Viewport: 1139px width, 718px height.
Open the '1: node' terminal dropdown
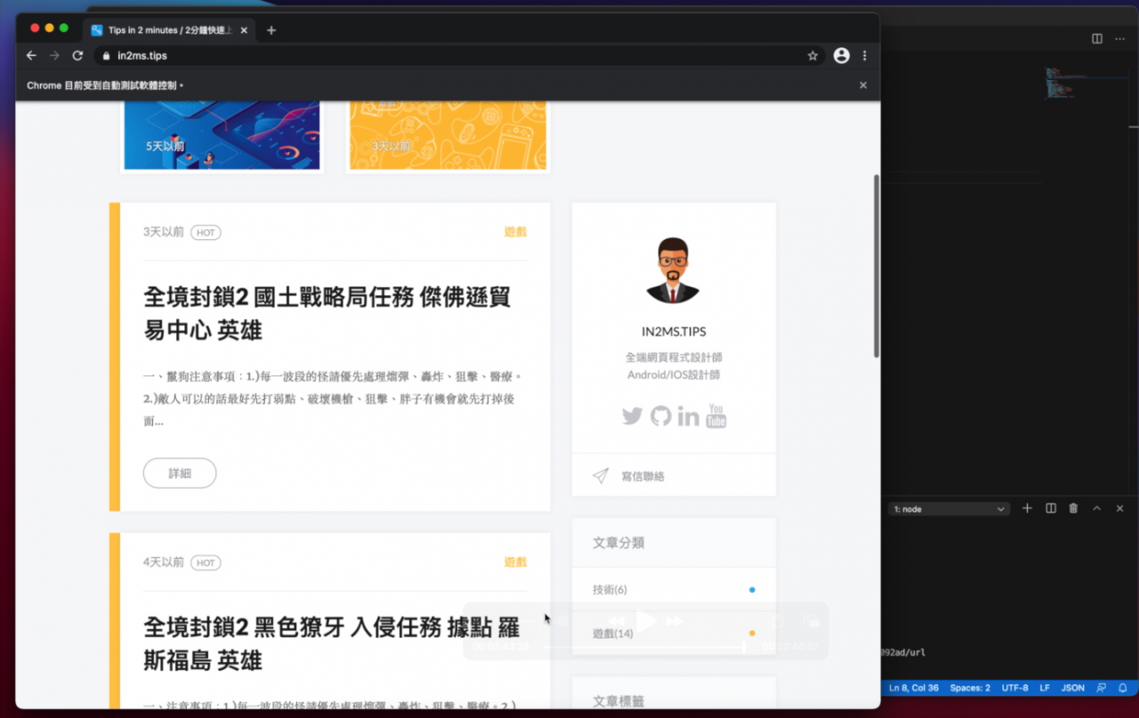click(x=949, y=509)
